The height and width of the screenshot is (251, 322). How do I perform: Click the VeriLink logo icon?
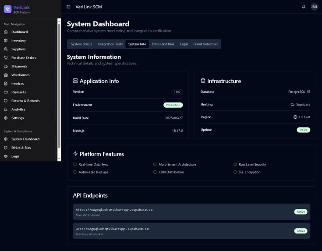click(x=7, y=9)
